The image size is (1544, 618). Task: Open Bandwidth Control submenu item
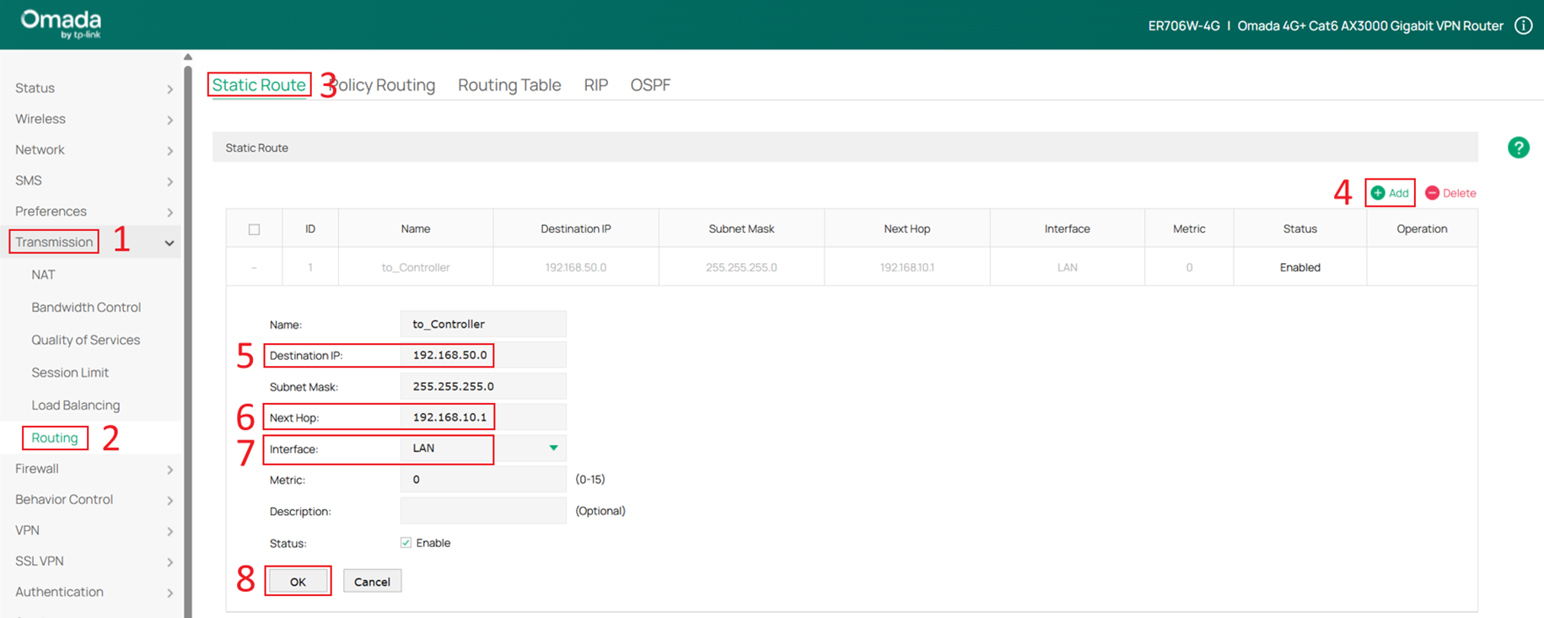pos(86,308)
